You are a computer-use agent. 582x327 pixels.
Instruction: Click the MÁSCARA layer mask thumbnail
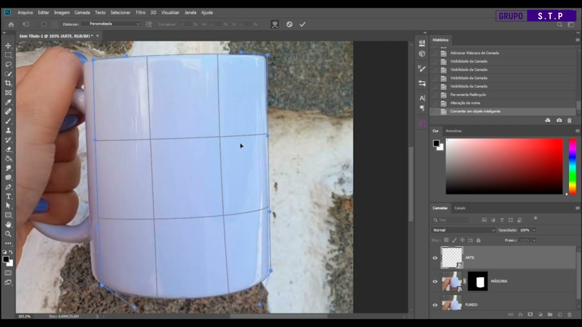(477, 281)
